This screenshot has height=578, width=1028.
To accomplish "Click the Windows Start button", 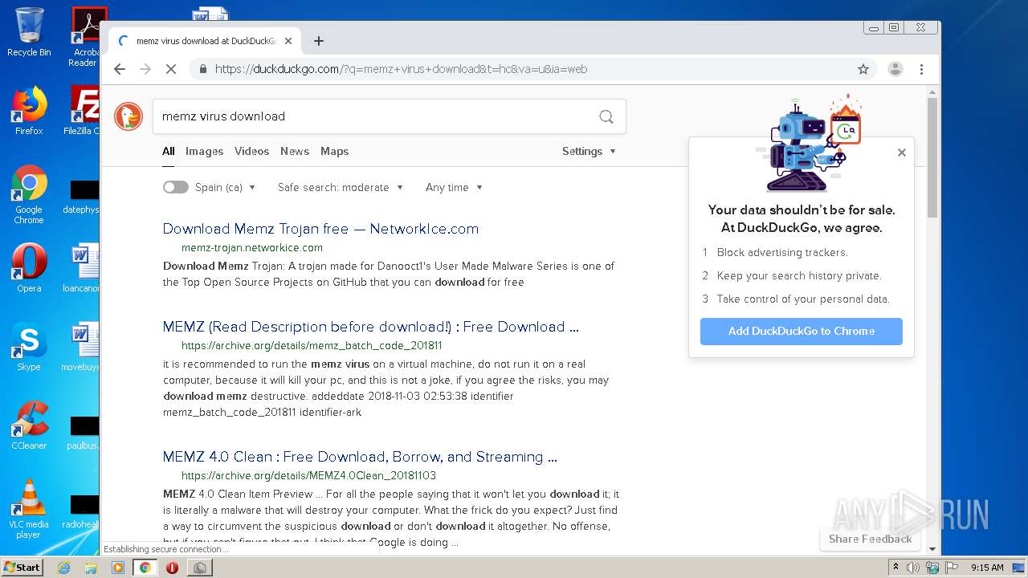I will (22, 568).
